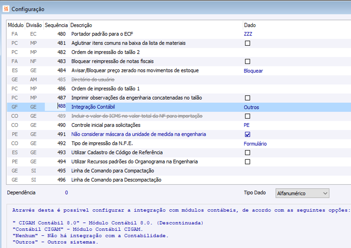The height and width of the screenshot is (248, 351).
Task: Toggle checkbox for Imprimir observações da engenharia row
Action: tap(247, 98)
